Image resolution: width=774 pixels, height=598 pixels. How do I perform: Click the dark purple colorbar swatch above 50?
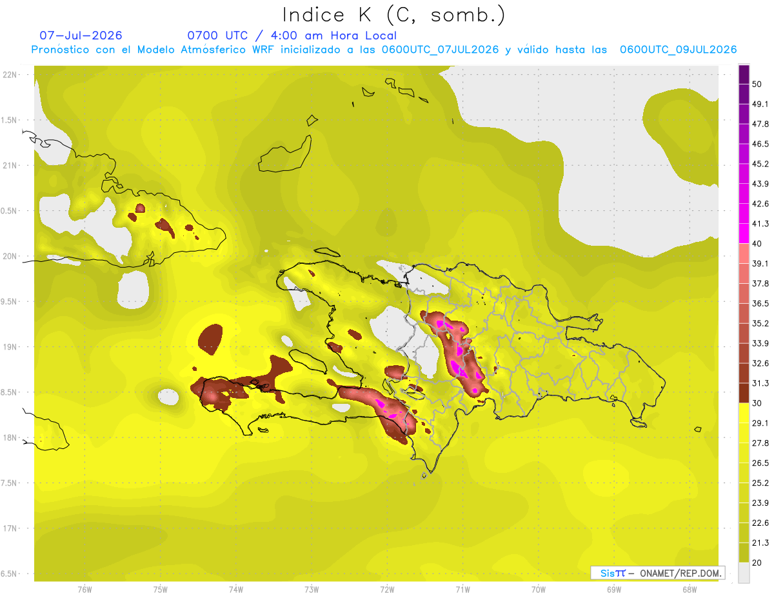click(744, 74)
